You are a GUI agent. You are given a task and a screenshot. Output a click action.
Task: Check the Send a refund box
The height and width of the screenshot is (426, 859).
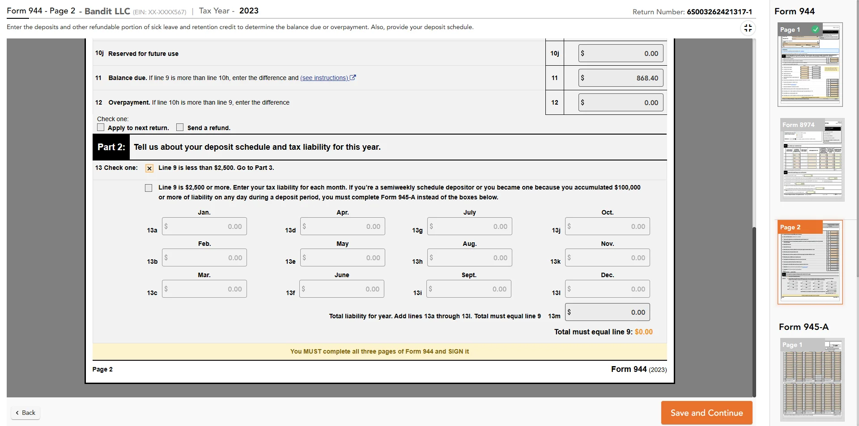point(180,127)
